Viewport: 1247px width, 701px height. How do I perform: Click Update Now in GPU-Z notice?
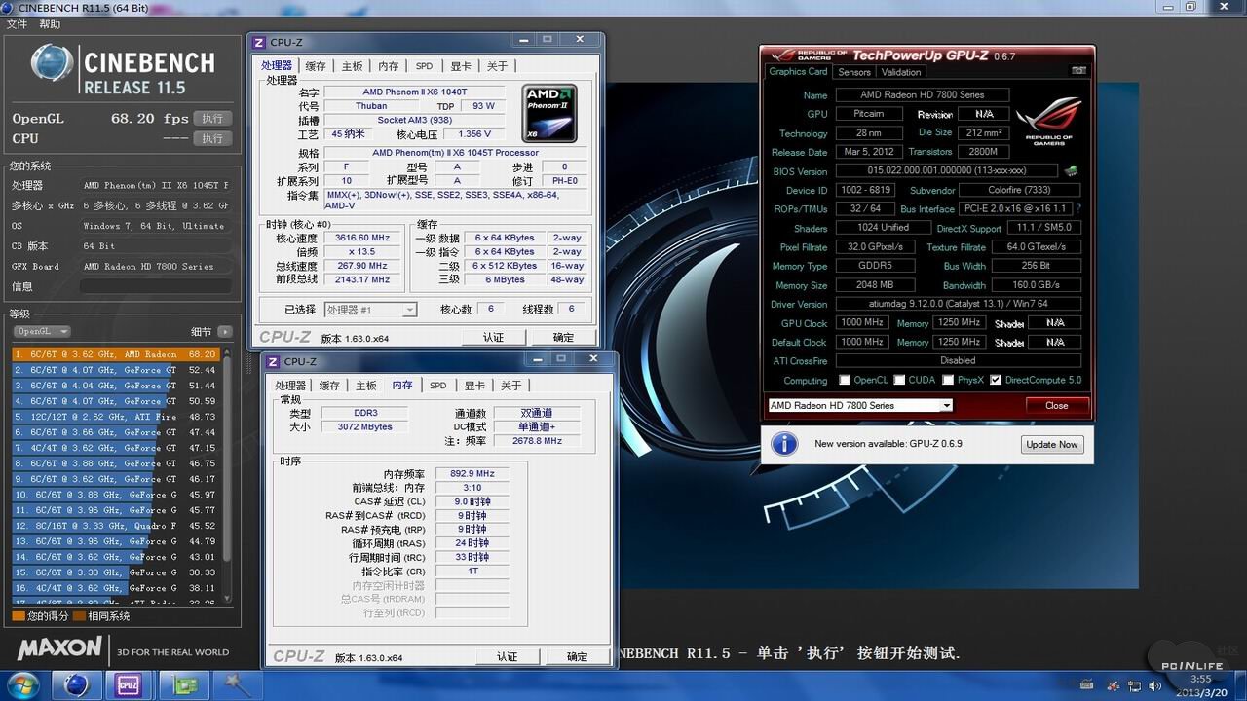tap(1052, 444)
